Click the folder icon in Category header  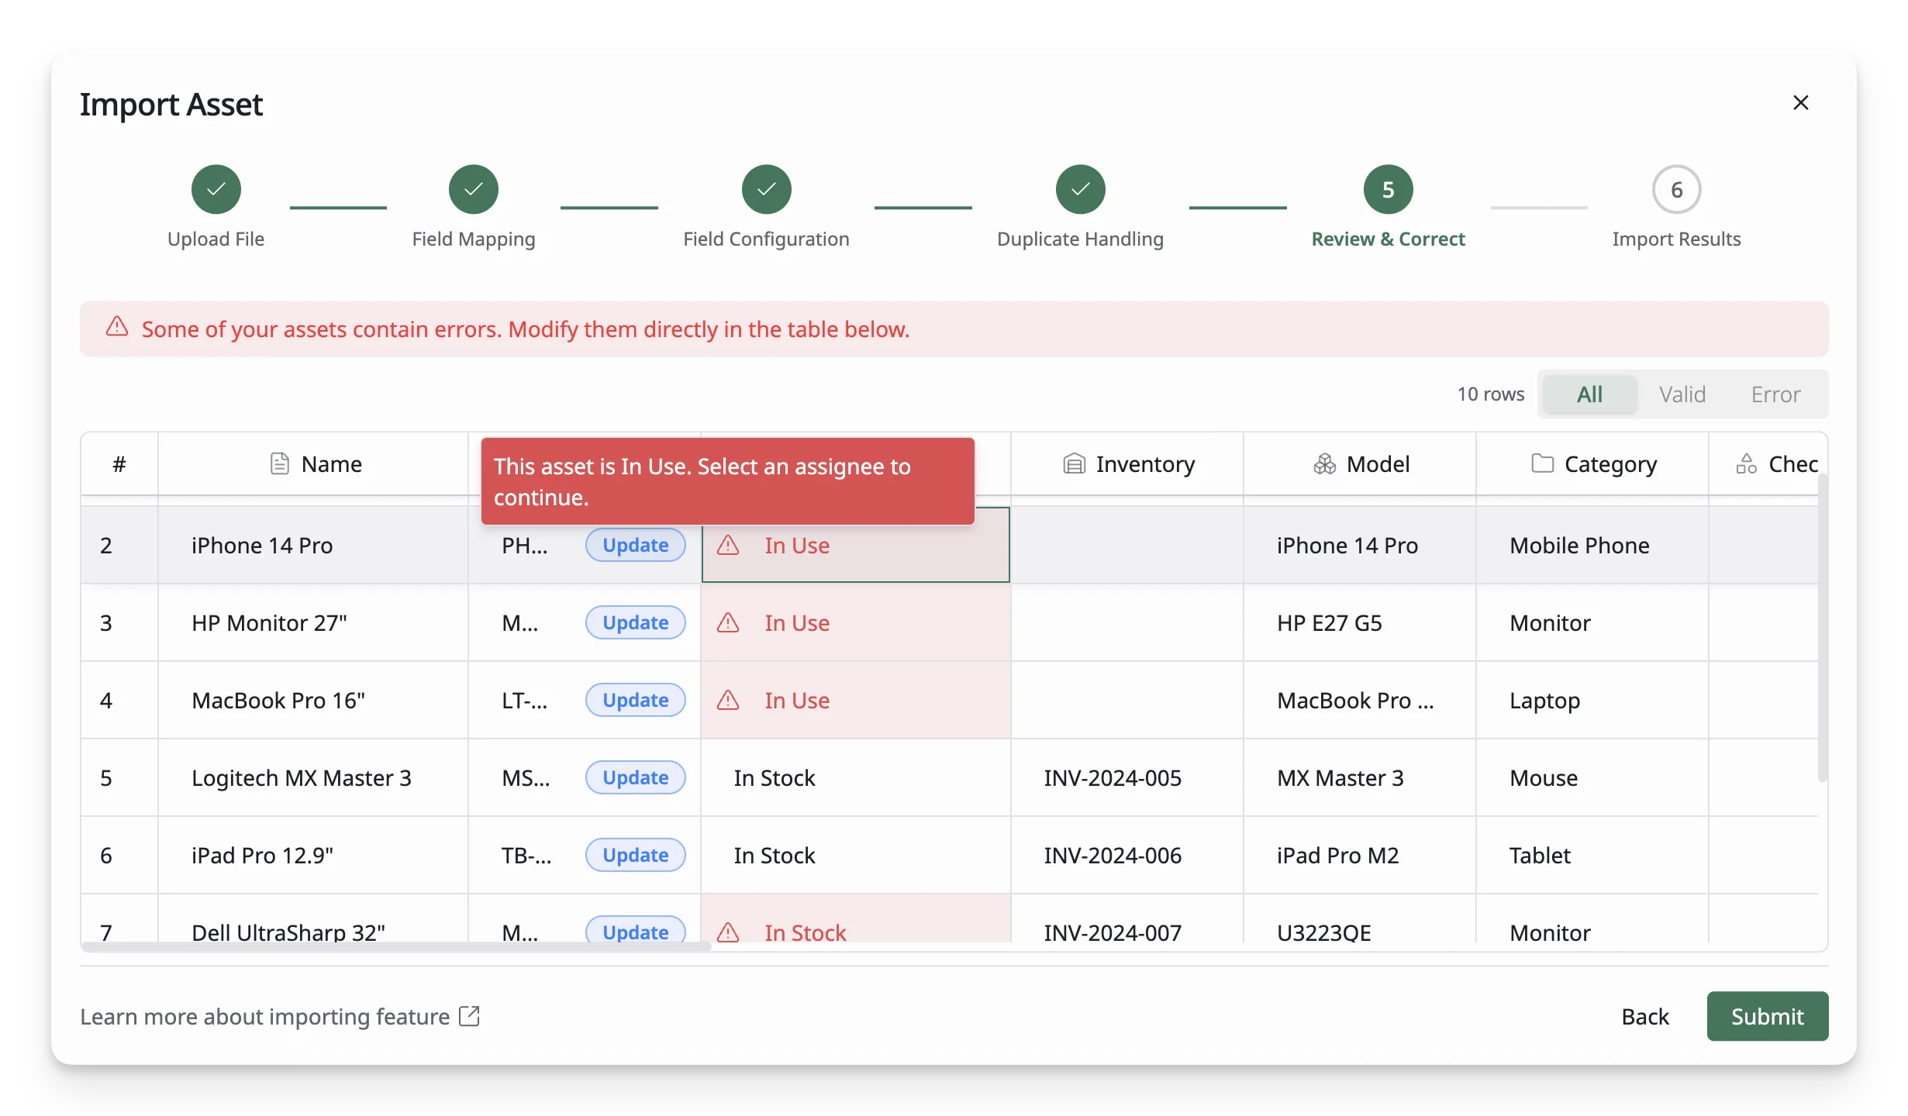(1542, 463)
